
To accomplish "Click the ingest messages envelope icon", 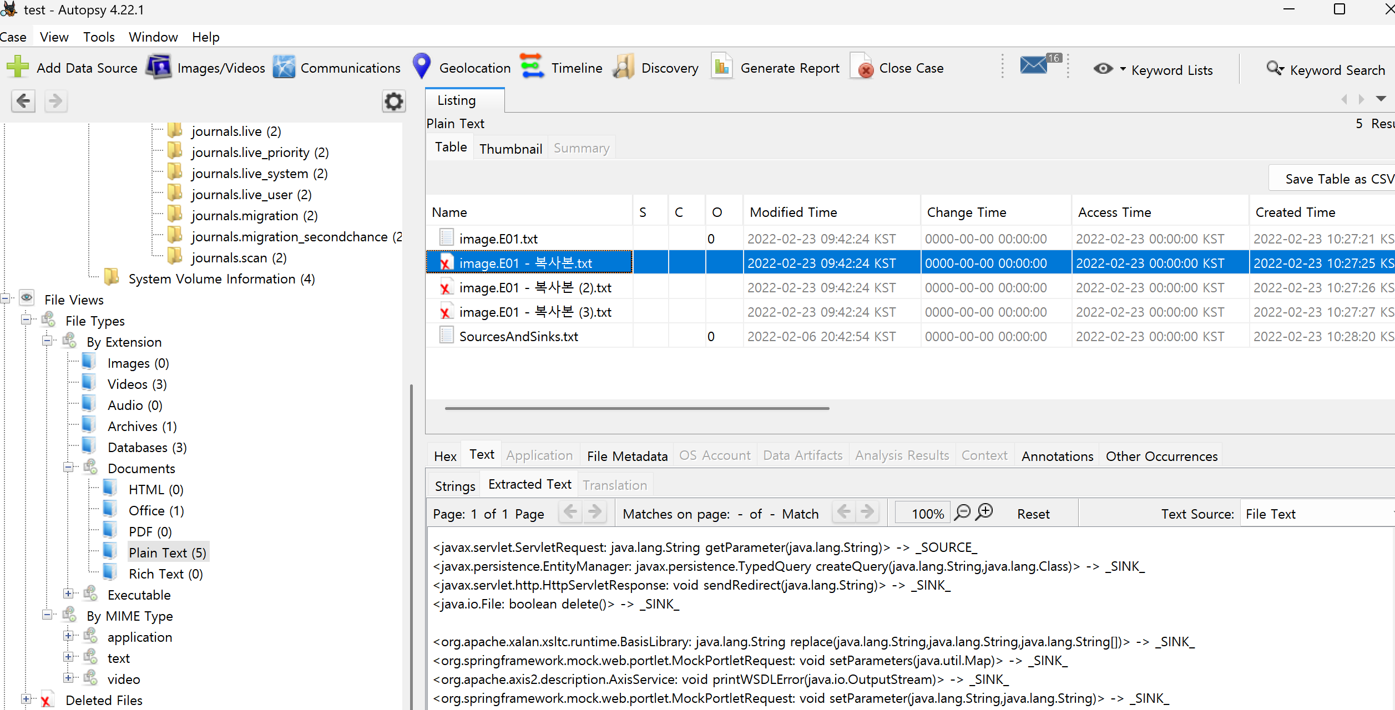I will click(1034, 65).
